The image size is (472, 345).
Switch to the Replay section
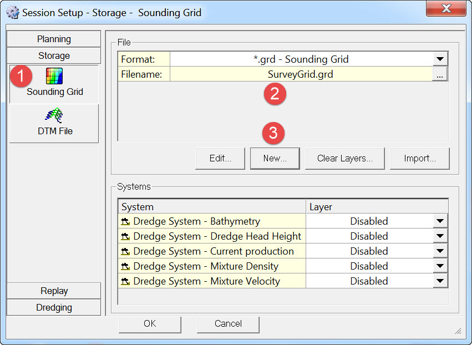54,291
